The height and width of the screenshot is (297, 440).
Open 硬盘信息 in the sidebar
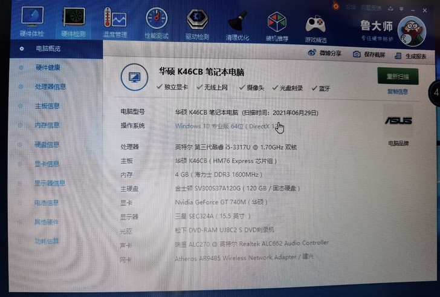[x=47, y=145]
